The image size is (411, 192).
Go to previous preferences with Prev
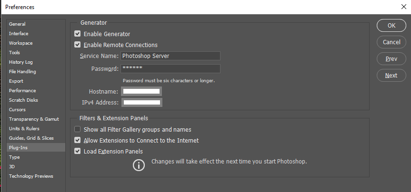click(391, 59)
